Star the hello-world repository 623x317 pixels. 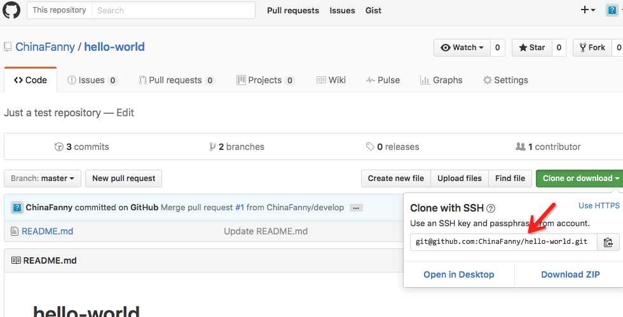point(531,48)
